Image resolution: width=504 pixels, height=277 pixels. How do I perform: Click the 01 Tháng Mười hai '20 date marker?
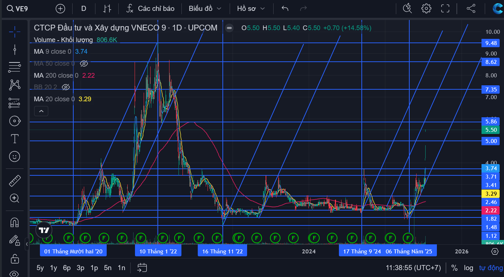(73, 251)
